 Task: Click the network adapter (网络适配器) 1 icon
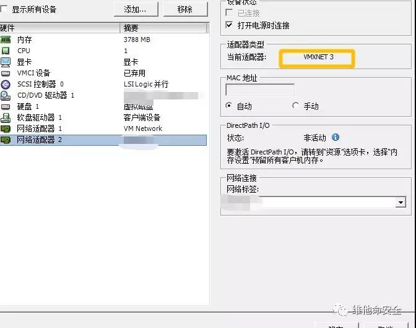pyautogui.click(x=6, y=128)
